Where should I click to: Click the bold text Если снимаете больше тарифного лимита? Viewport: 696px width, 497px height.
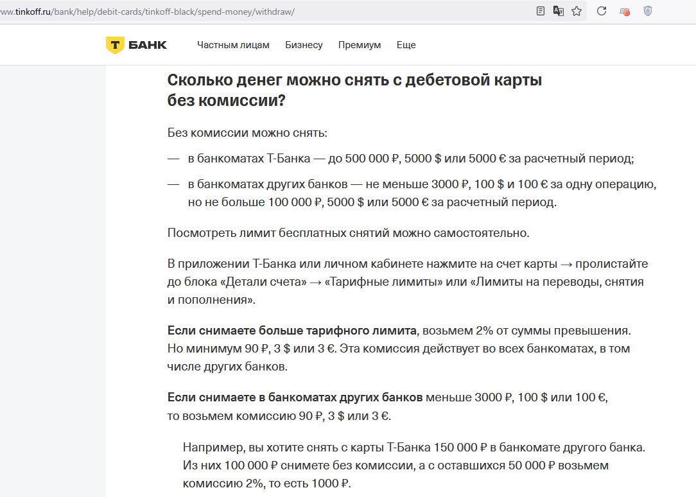pos(292,331)
